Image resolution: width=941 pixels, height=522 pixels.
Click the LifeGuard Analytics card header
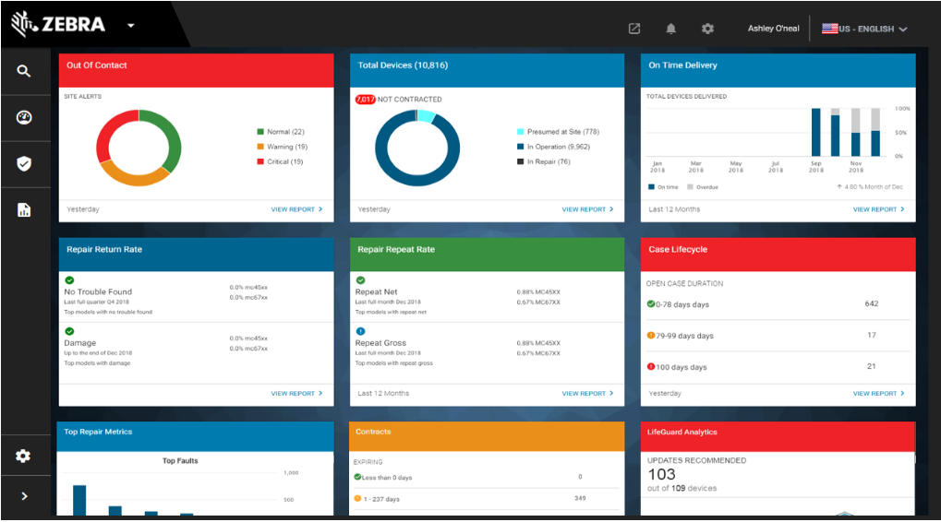[x=778, y=436]
